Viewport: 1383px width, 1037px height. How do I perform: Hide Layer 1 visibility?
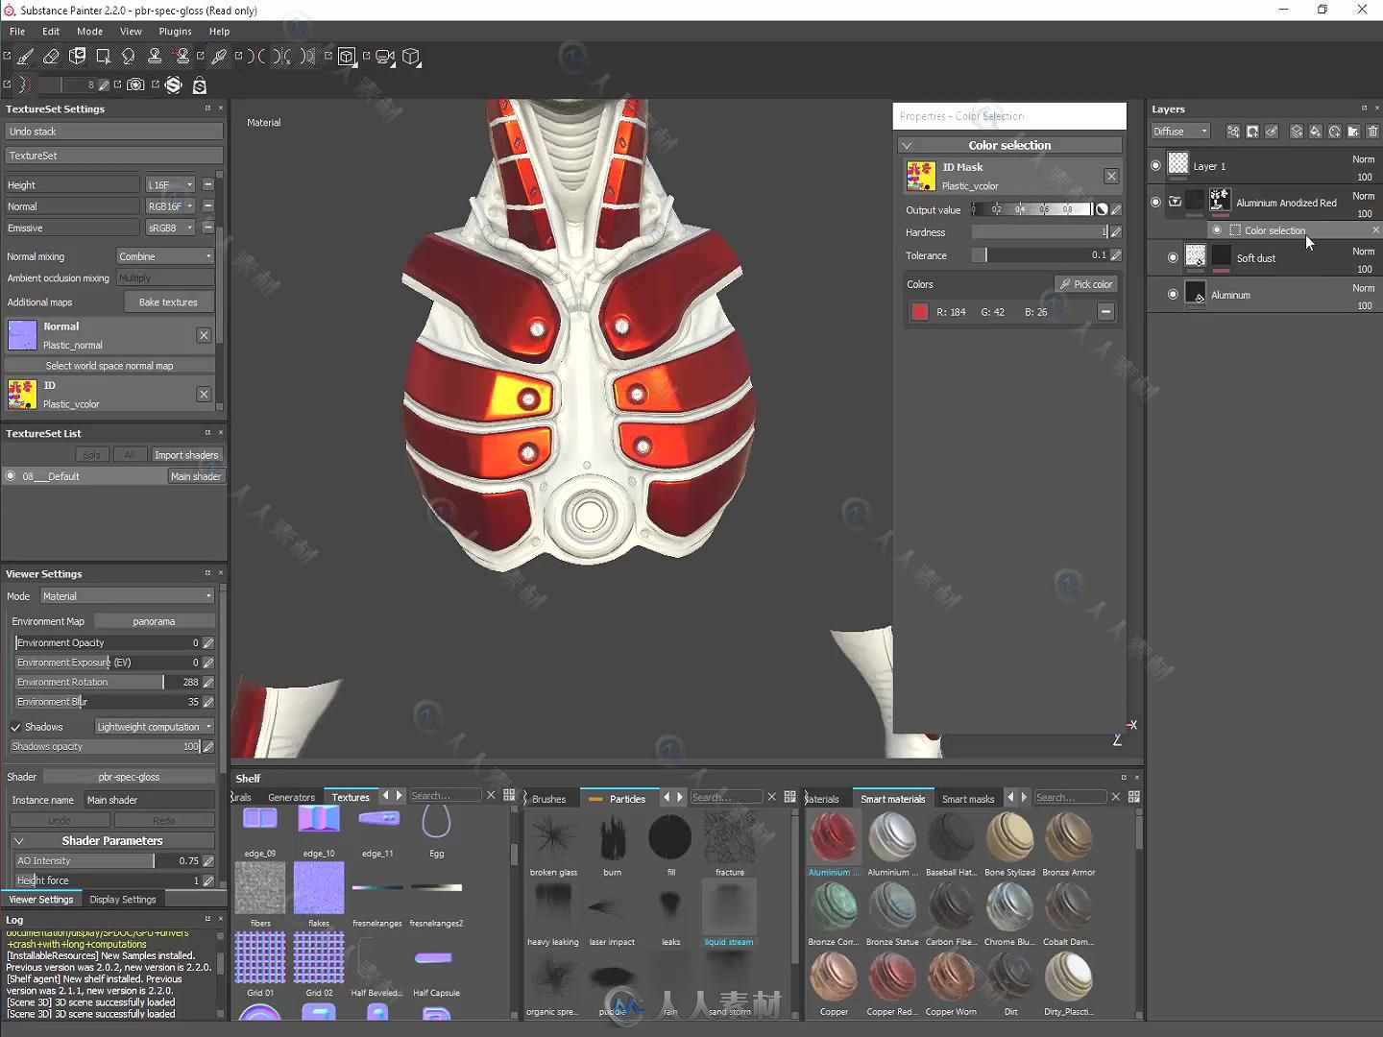pos(1155,165)
